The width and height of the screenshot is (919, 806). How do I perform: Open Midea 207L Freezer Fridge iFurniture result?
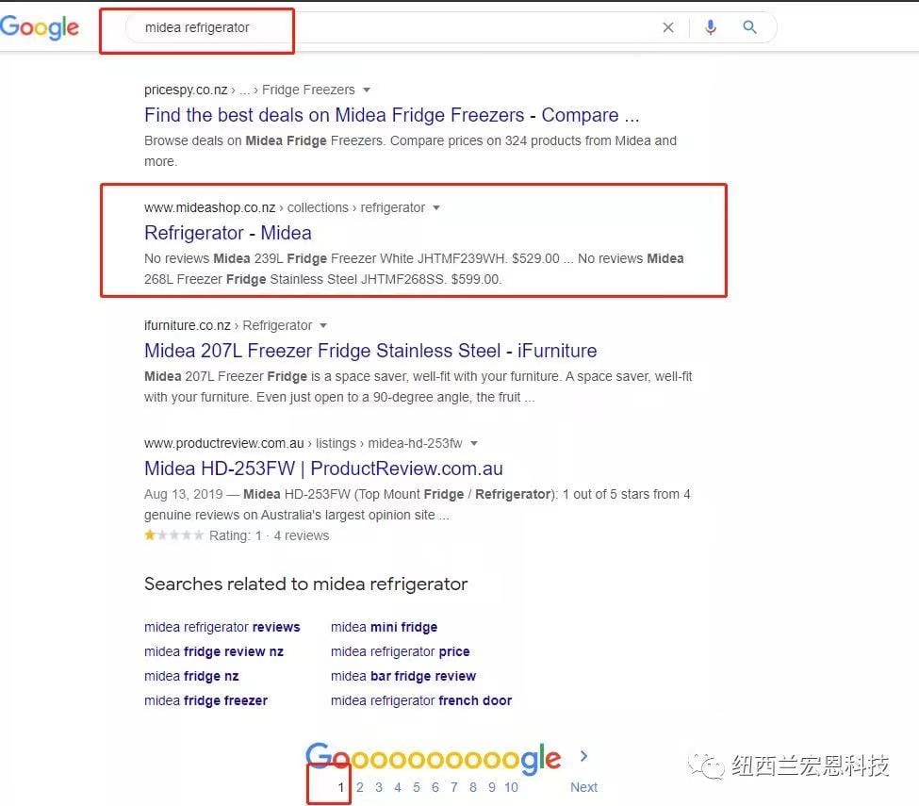tap(370, 351)
